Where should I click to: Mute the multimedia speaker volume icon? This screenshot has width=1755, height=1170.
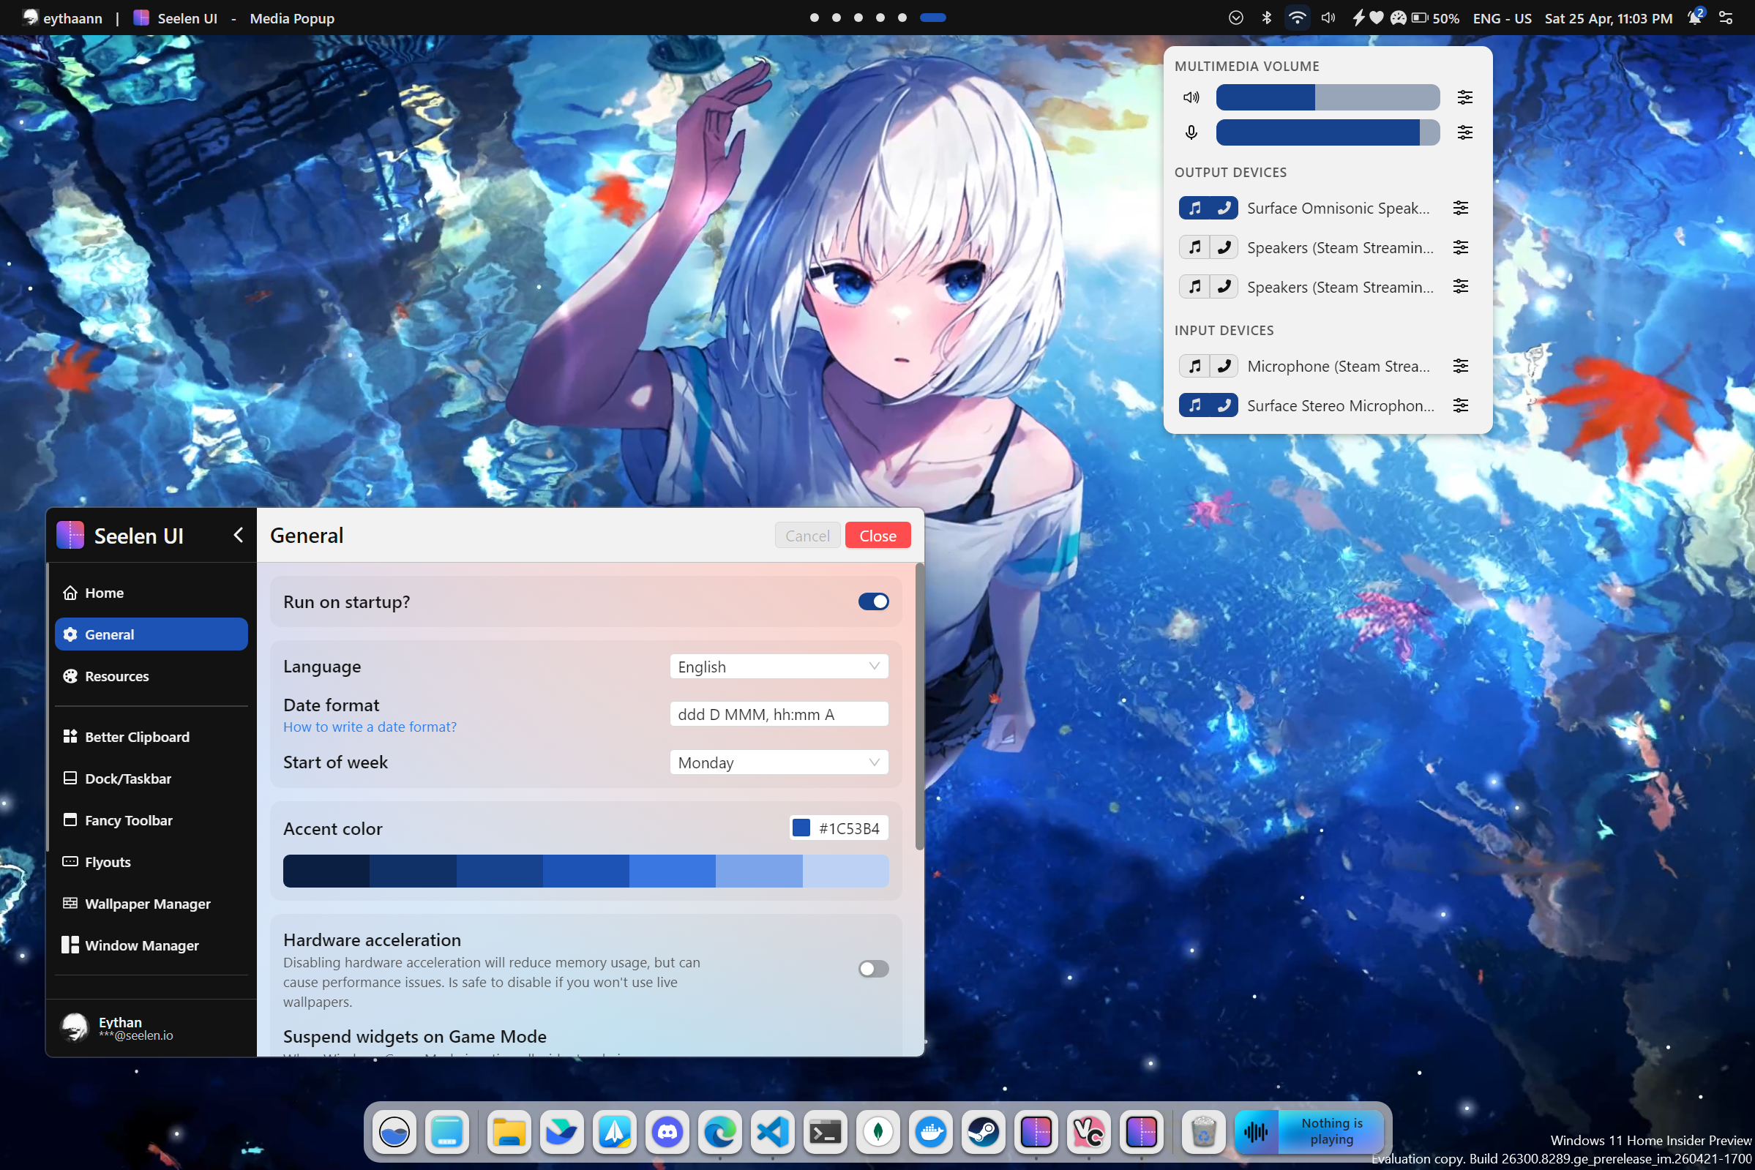[1191, 97]
